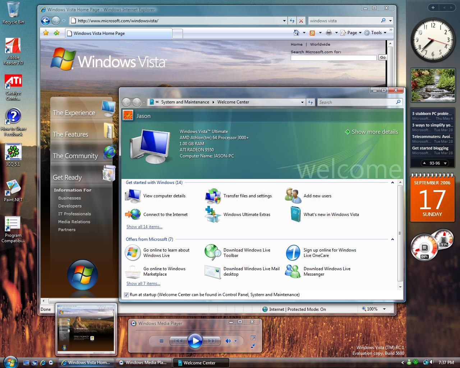Click the IE Home toolbar icon

(x=296, y=33)
